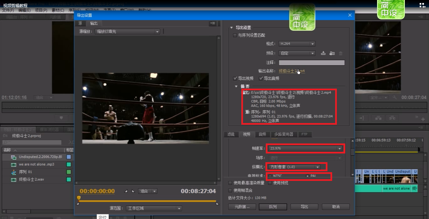Toggle the 导出视频 checkbox
This screenshot has height=219, width=429.
[235, 78]
